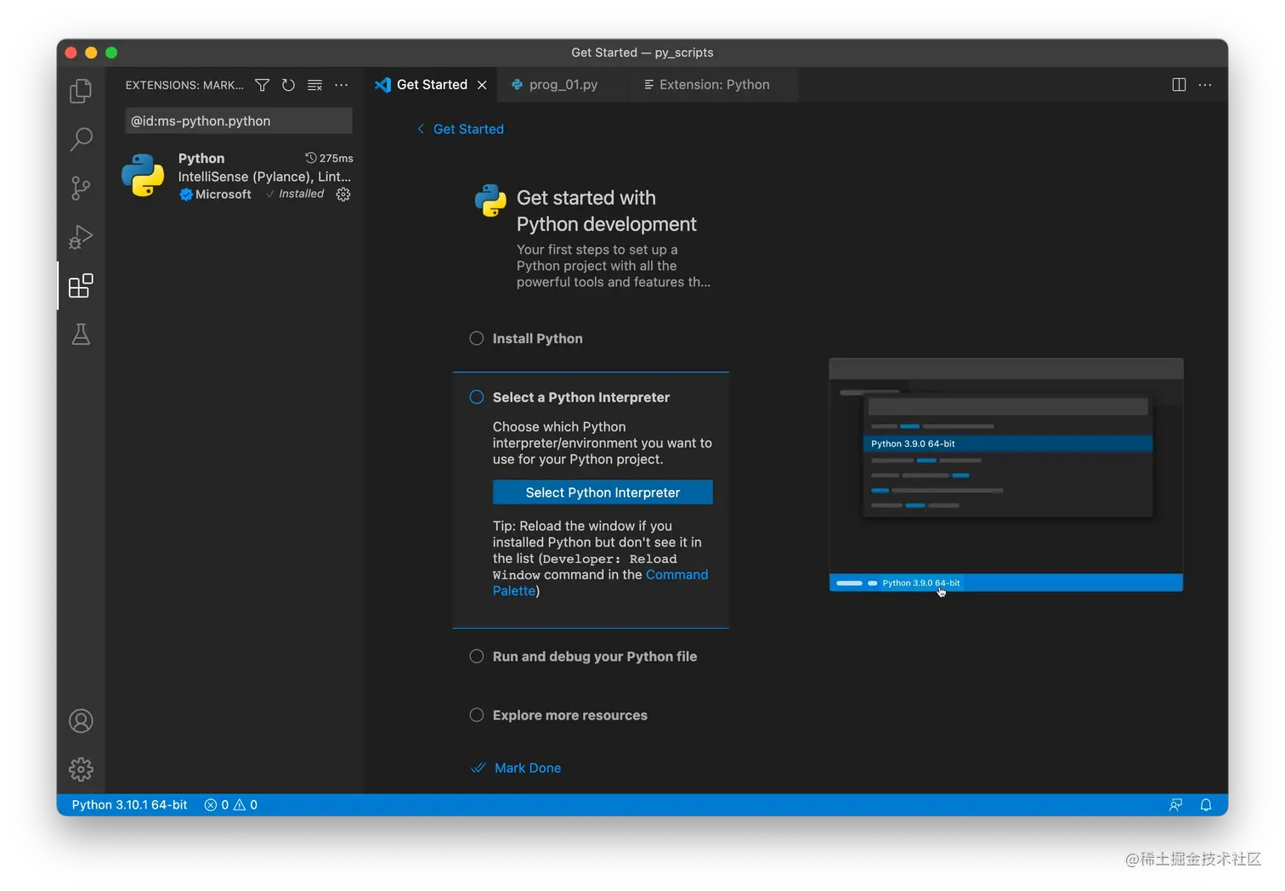
Task: Toggle the Install Python step circle
Action: pos(477,338)
